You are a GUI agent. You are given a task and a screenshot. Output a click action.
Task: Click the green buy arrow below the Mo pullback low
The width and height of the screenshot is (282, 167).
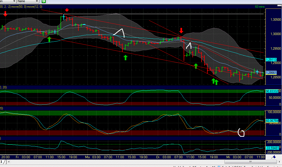[125, 57]
